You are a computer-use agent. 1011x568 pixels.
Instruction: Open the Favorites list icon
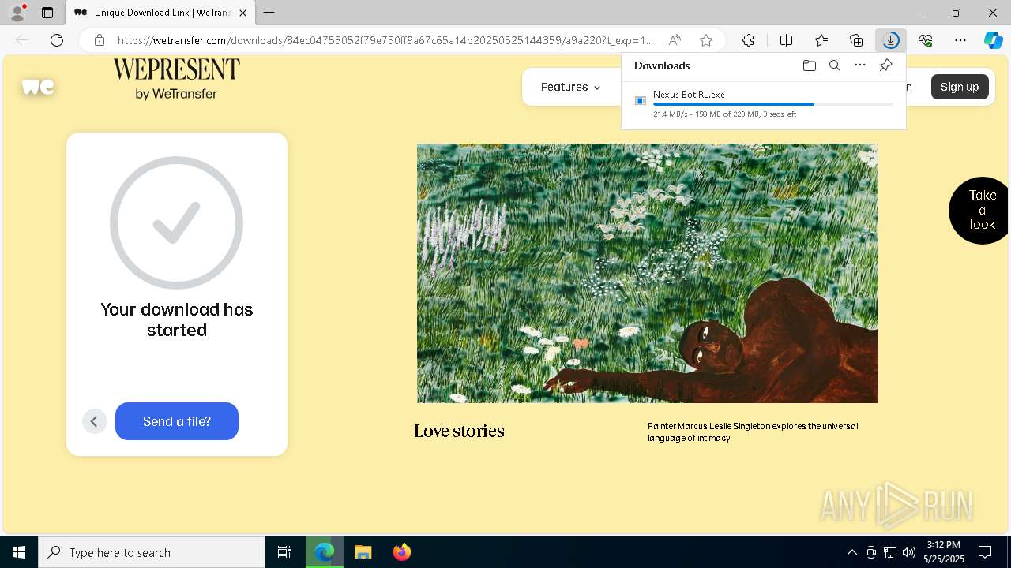[x=821, y=40]
